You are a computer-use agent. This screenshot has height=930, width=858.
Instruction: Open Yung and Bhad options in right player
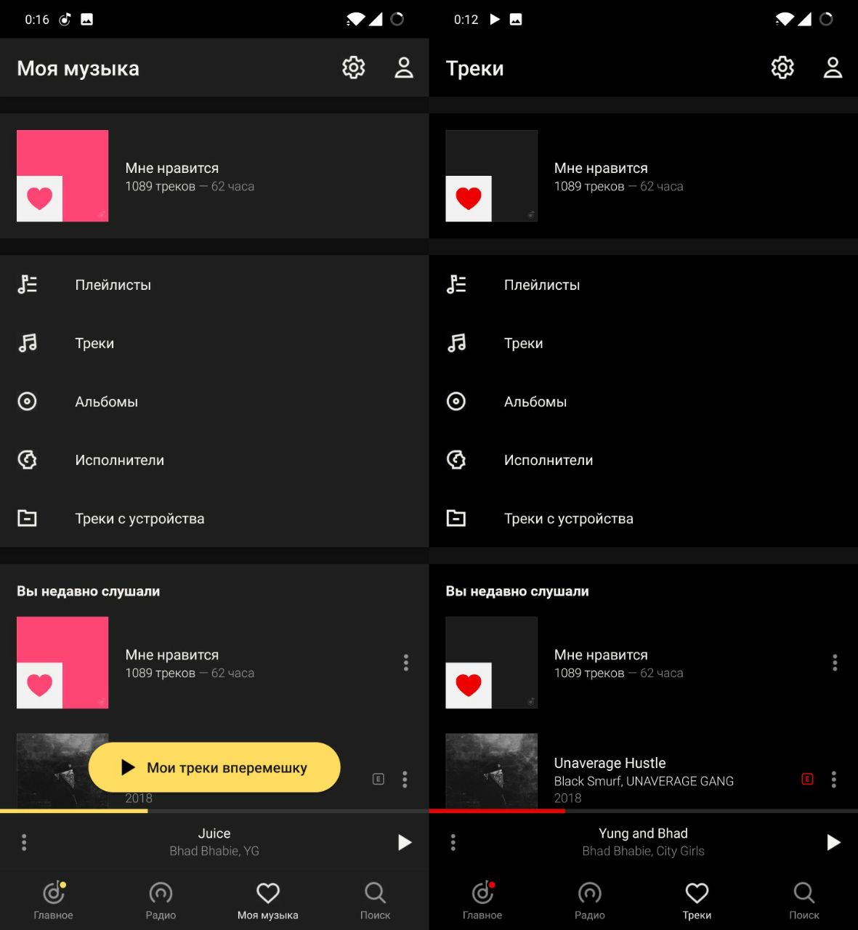453,842
